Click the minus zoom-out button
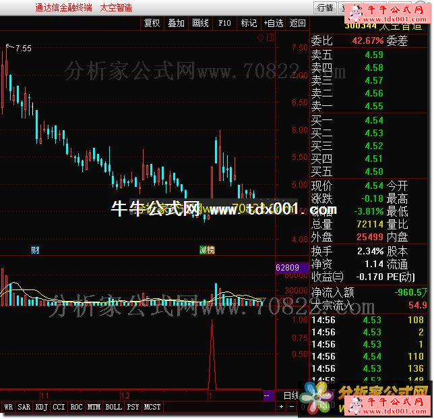The height and width of the screenshot is (419, 434). (x=292, y=407)
